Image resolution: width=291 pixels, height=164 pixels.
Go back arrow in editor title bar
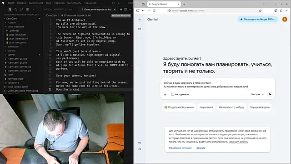[x=119, y=3]
